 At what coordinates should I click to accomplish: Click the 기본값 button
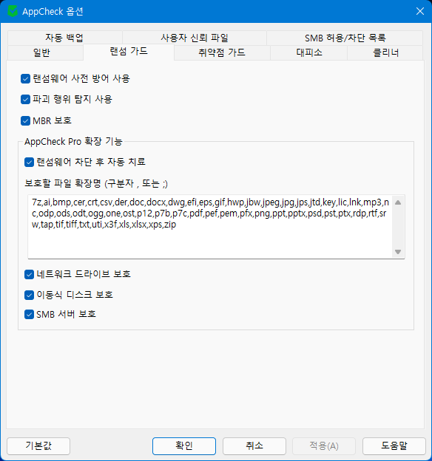click(38, 446)
